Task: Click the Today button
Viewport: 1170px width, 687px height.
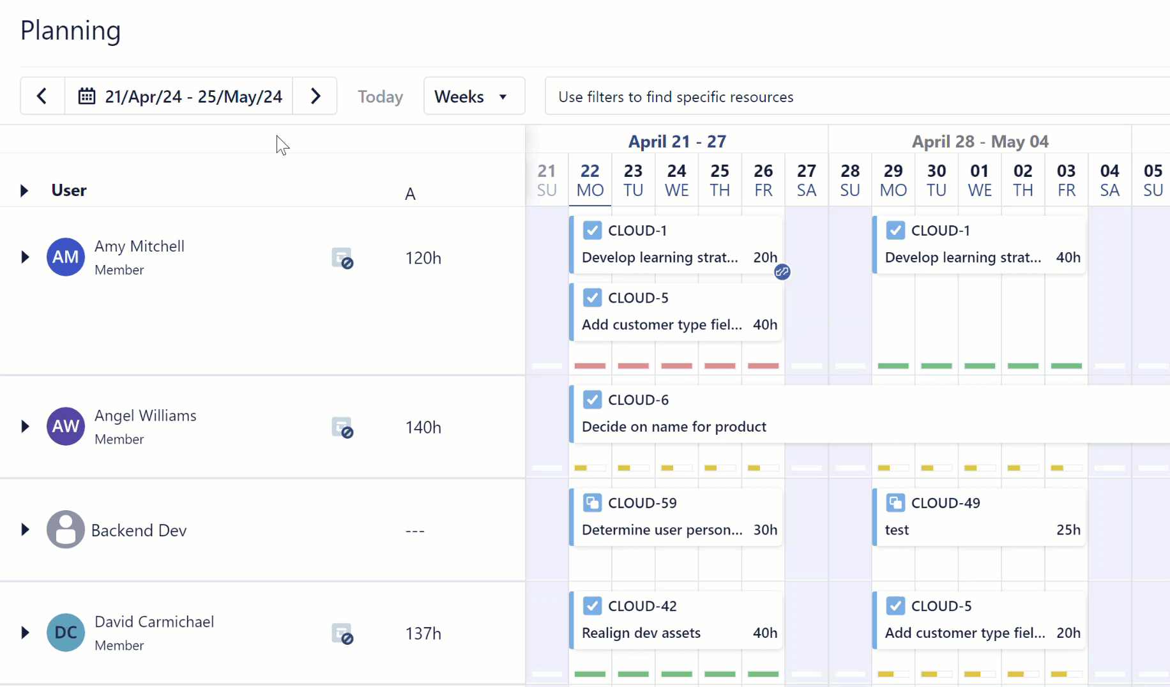Action: [380, 96]
